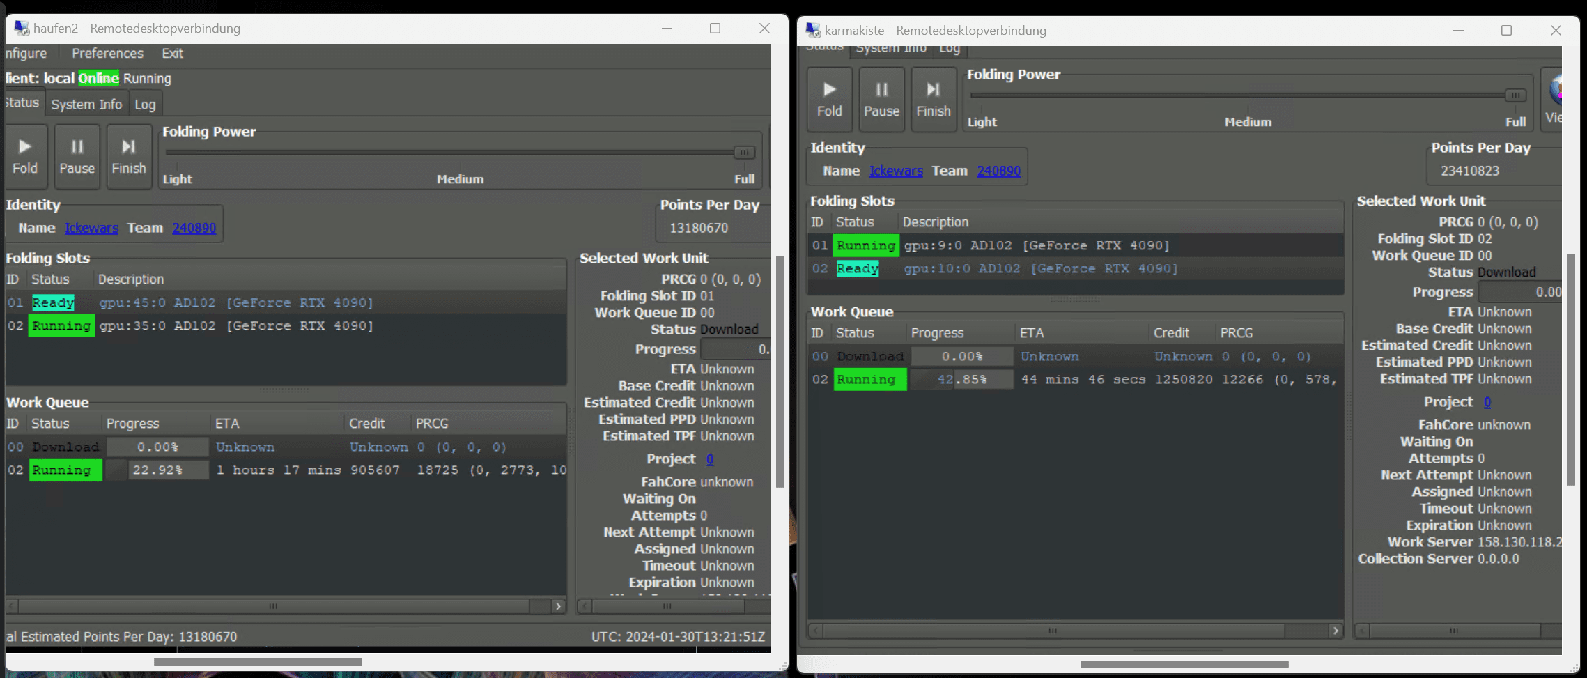The height and width of the screenshot is (678, 1587).
Task: Open Ickewars name link in haufen2
Action: (91, 228)
